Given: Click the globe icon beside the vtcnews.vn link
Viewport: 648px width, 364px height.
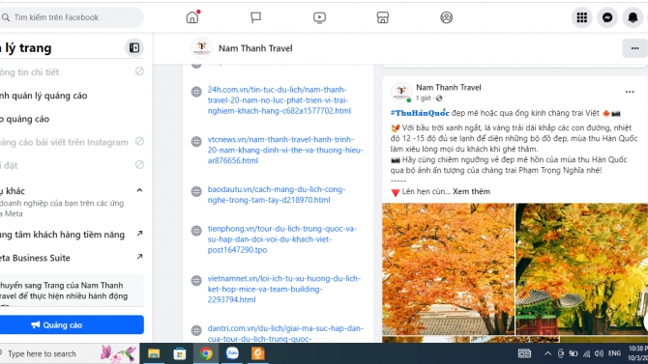Looking at the screenshot, I should pyautogui.click(x=196, y=142).
